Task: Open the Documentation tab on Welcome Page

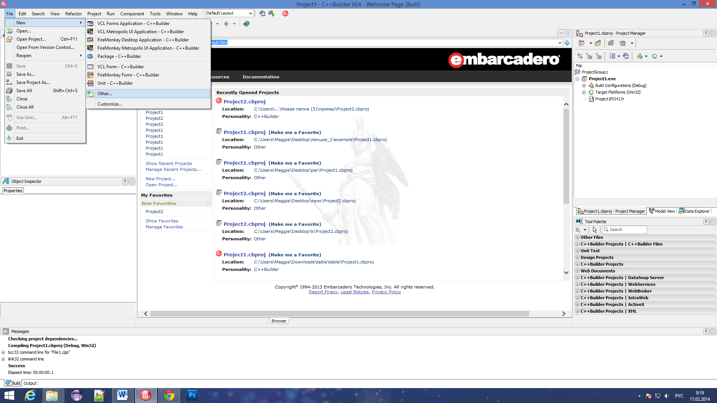Action: coord(261,77)
